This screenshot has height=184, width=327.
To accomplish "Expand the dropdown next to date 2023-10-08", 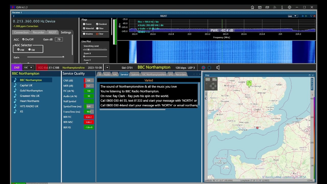I will [107, 68].
